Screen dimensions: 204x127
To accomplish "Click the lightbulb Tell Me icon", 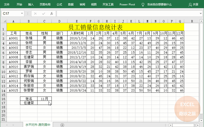I will click(143, 5).
